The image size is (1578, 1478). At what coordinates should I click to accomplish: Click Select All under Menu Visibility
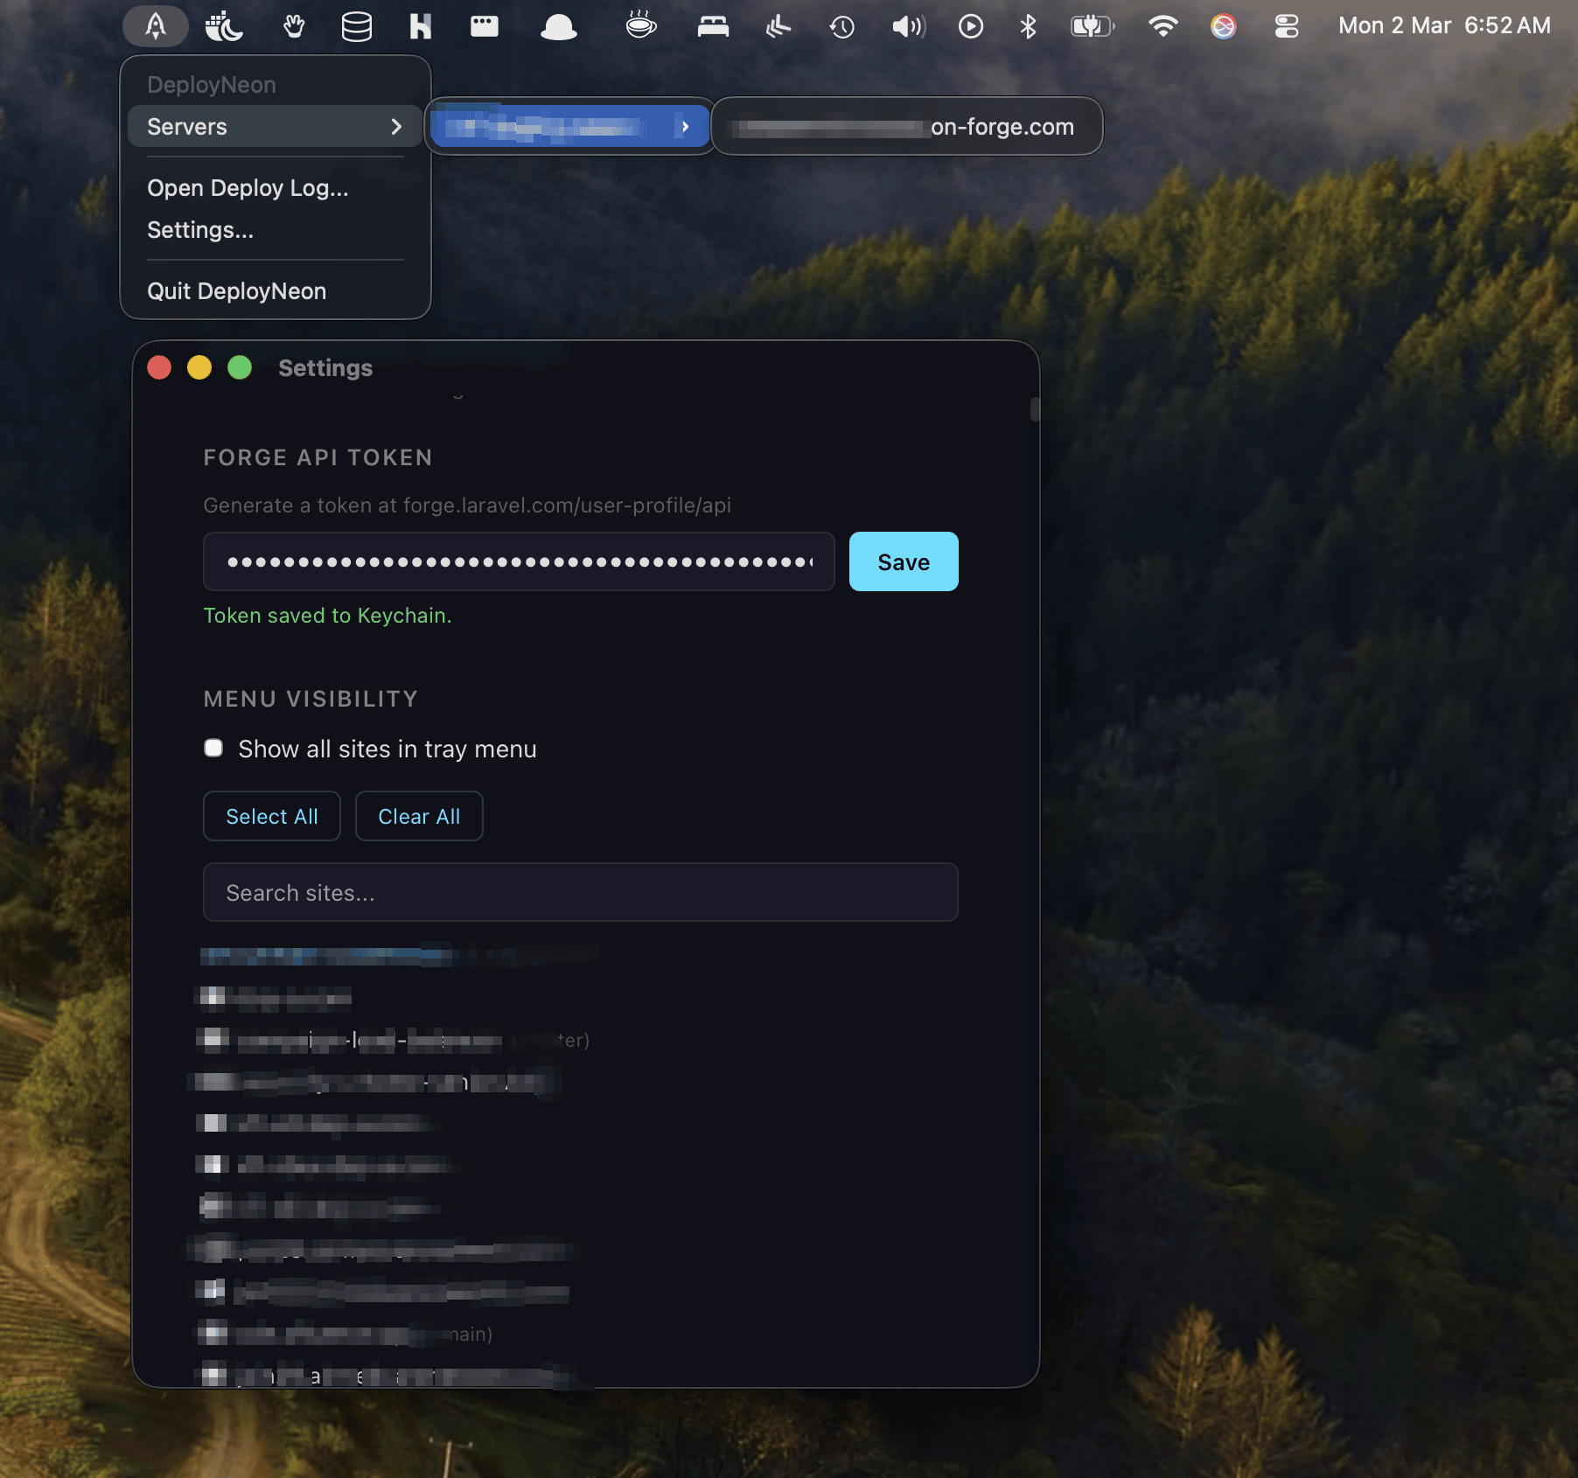(x=271, y=816)
